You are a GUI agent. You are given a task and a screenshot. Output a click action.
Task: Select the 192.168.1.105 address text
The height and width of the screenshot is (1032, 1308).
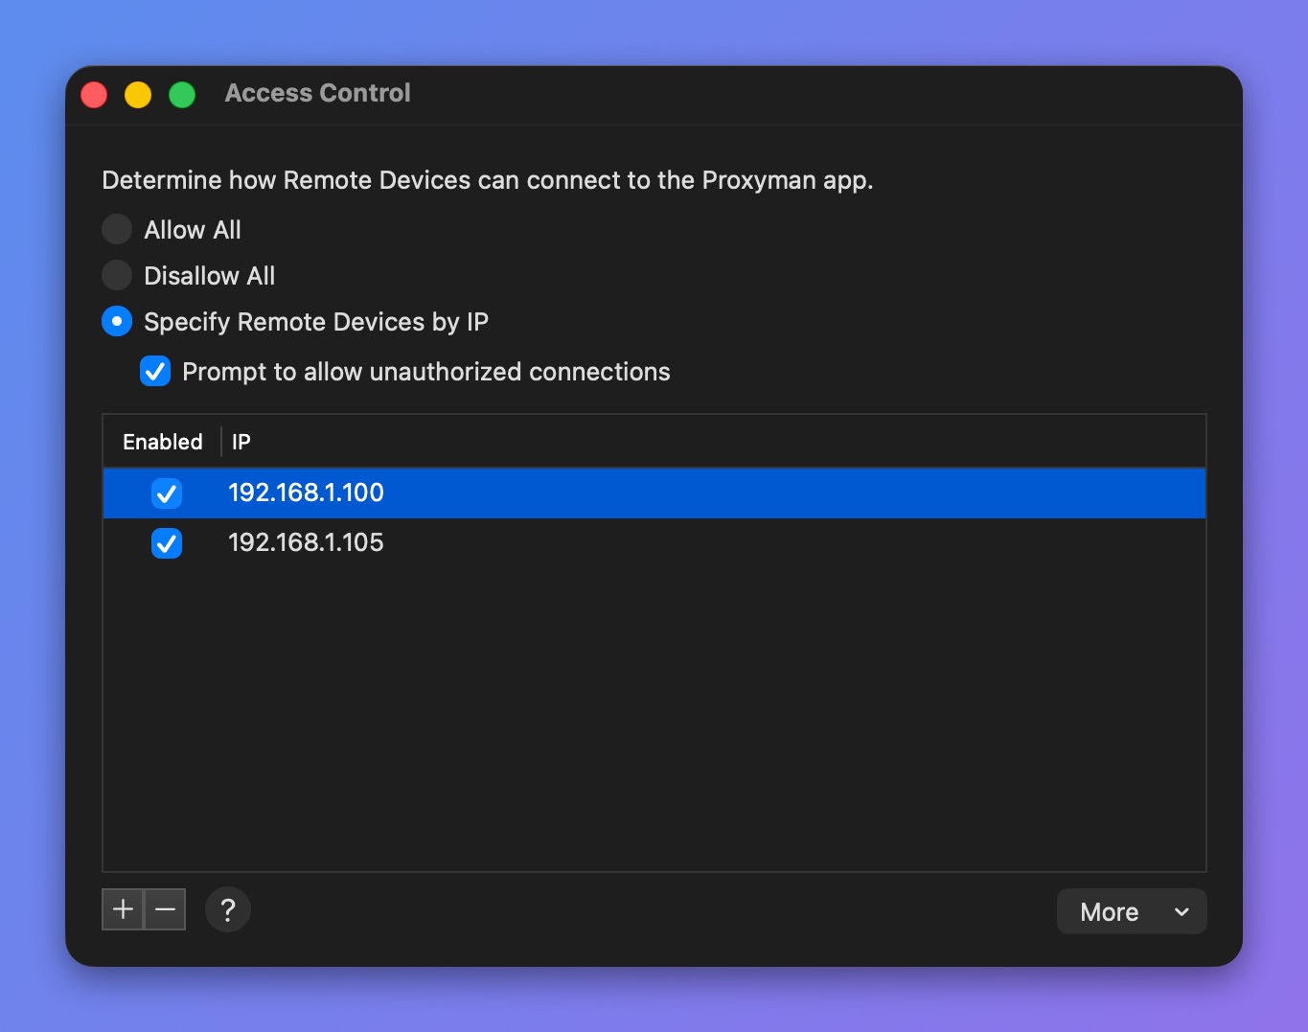point(306,542)
